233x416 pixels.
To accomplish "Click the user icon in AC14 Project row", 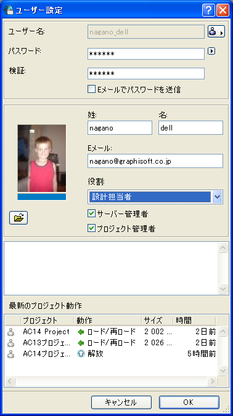I will click(x=10, y=332).
